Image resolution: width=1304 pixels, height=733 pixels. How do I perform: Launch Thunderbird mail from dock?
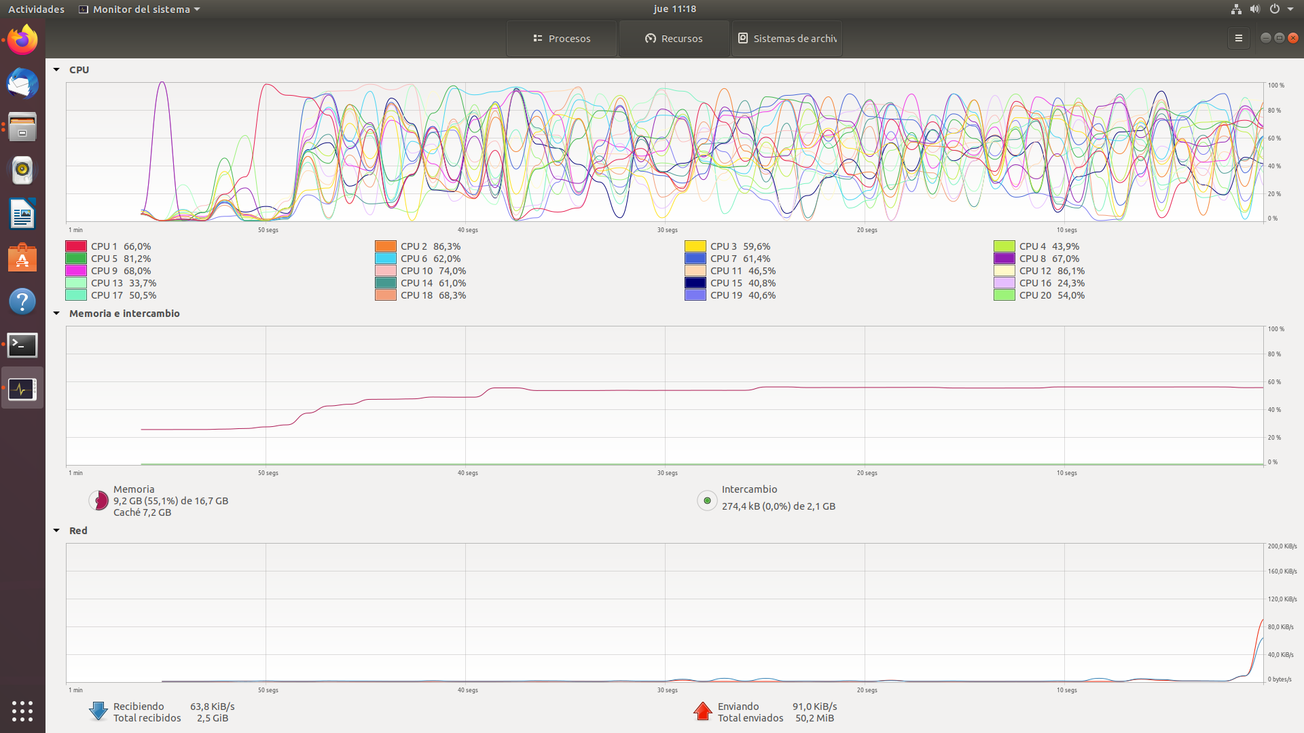22,83
